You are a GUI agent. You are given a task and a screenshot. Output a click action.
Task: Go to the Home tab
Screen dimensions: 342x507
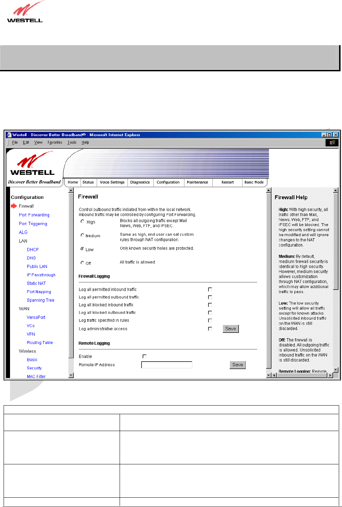pos(73,182)
